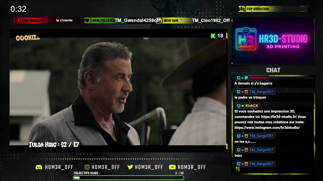Click the Discord icon in the social bar

tap(39, 167)
